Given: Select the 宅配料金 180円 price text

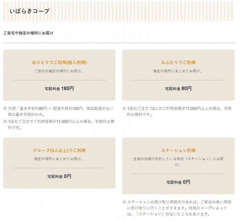Looking at the screenshot, I should point(59,89).
